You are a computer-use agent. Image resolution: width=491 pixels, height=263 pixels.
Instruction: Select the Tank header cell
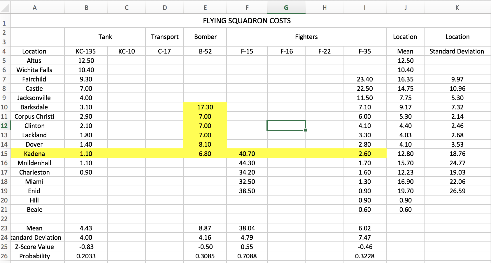tap(105, 37)
